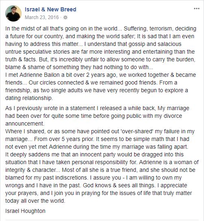Click the custom privacy gear icon
This screenshot has width=204, height=221.
coord(65,17)
